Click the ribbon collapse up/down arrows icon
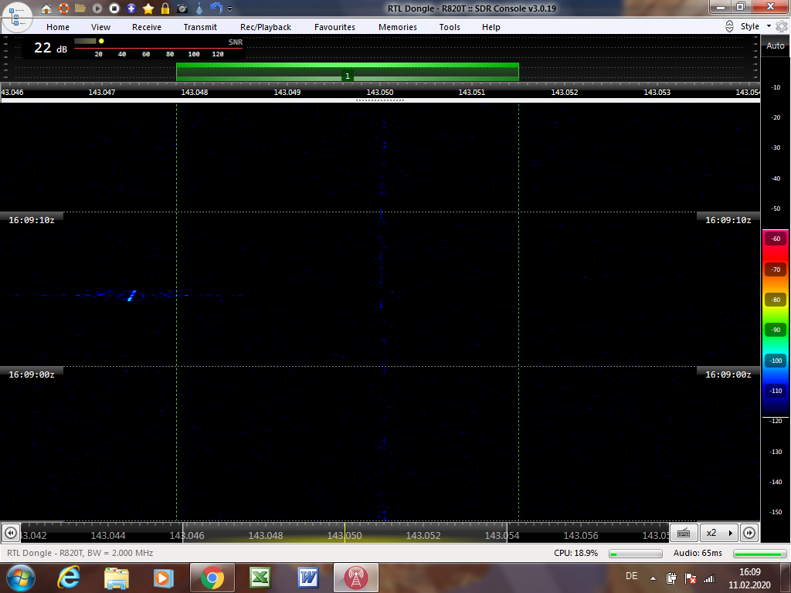 [729, 26]
